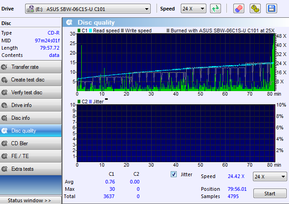Click the CD Bler disc icon
Screen dimensions: 289x204
tap(5, 143)
